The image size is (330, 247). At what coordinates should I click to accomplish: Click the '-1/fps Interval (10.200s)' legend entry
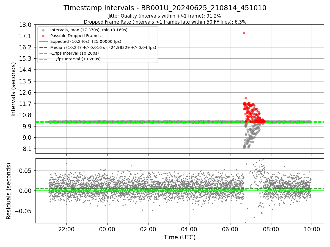75,53
